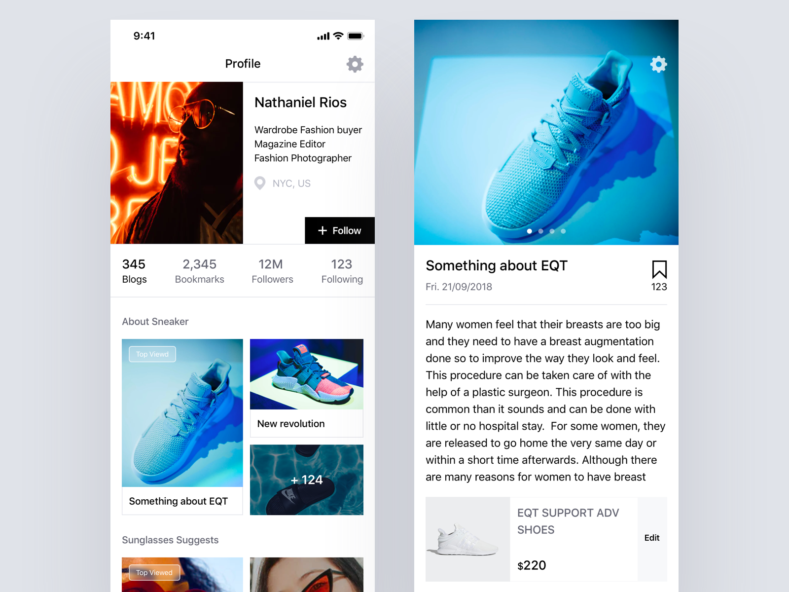Screen dimensions: 789x592
Task: Bookmark the Something about EQT article
Action: pyautogui.click(x=659, y=270)
